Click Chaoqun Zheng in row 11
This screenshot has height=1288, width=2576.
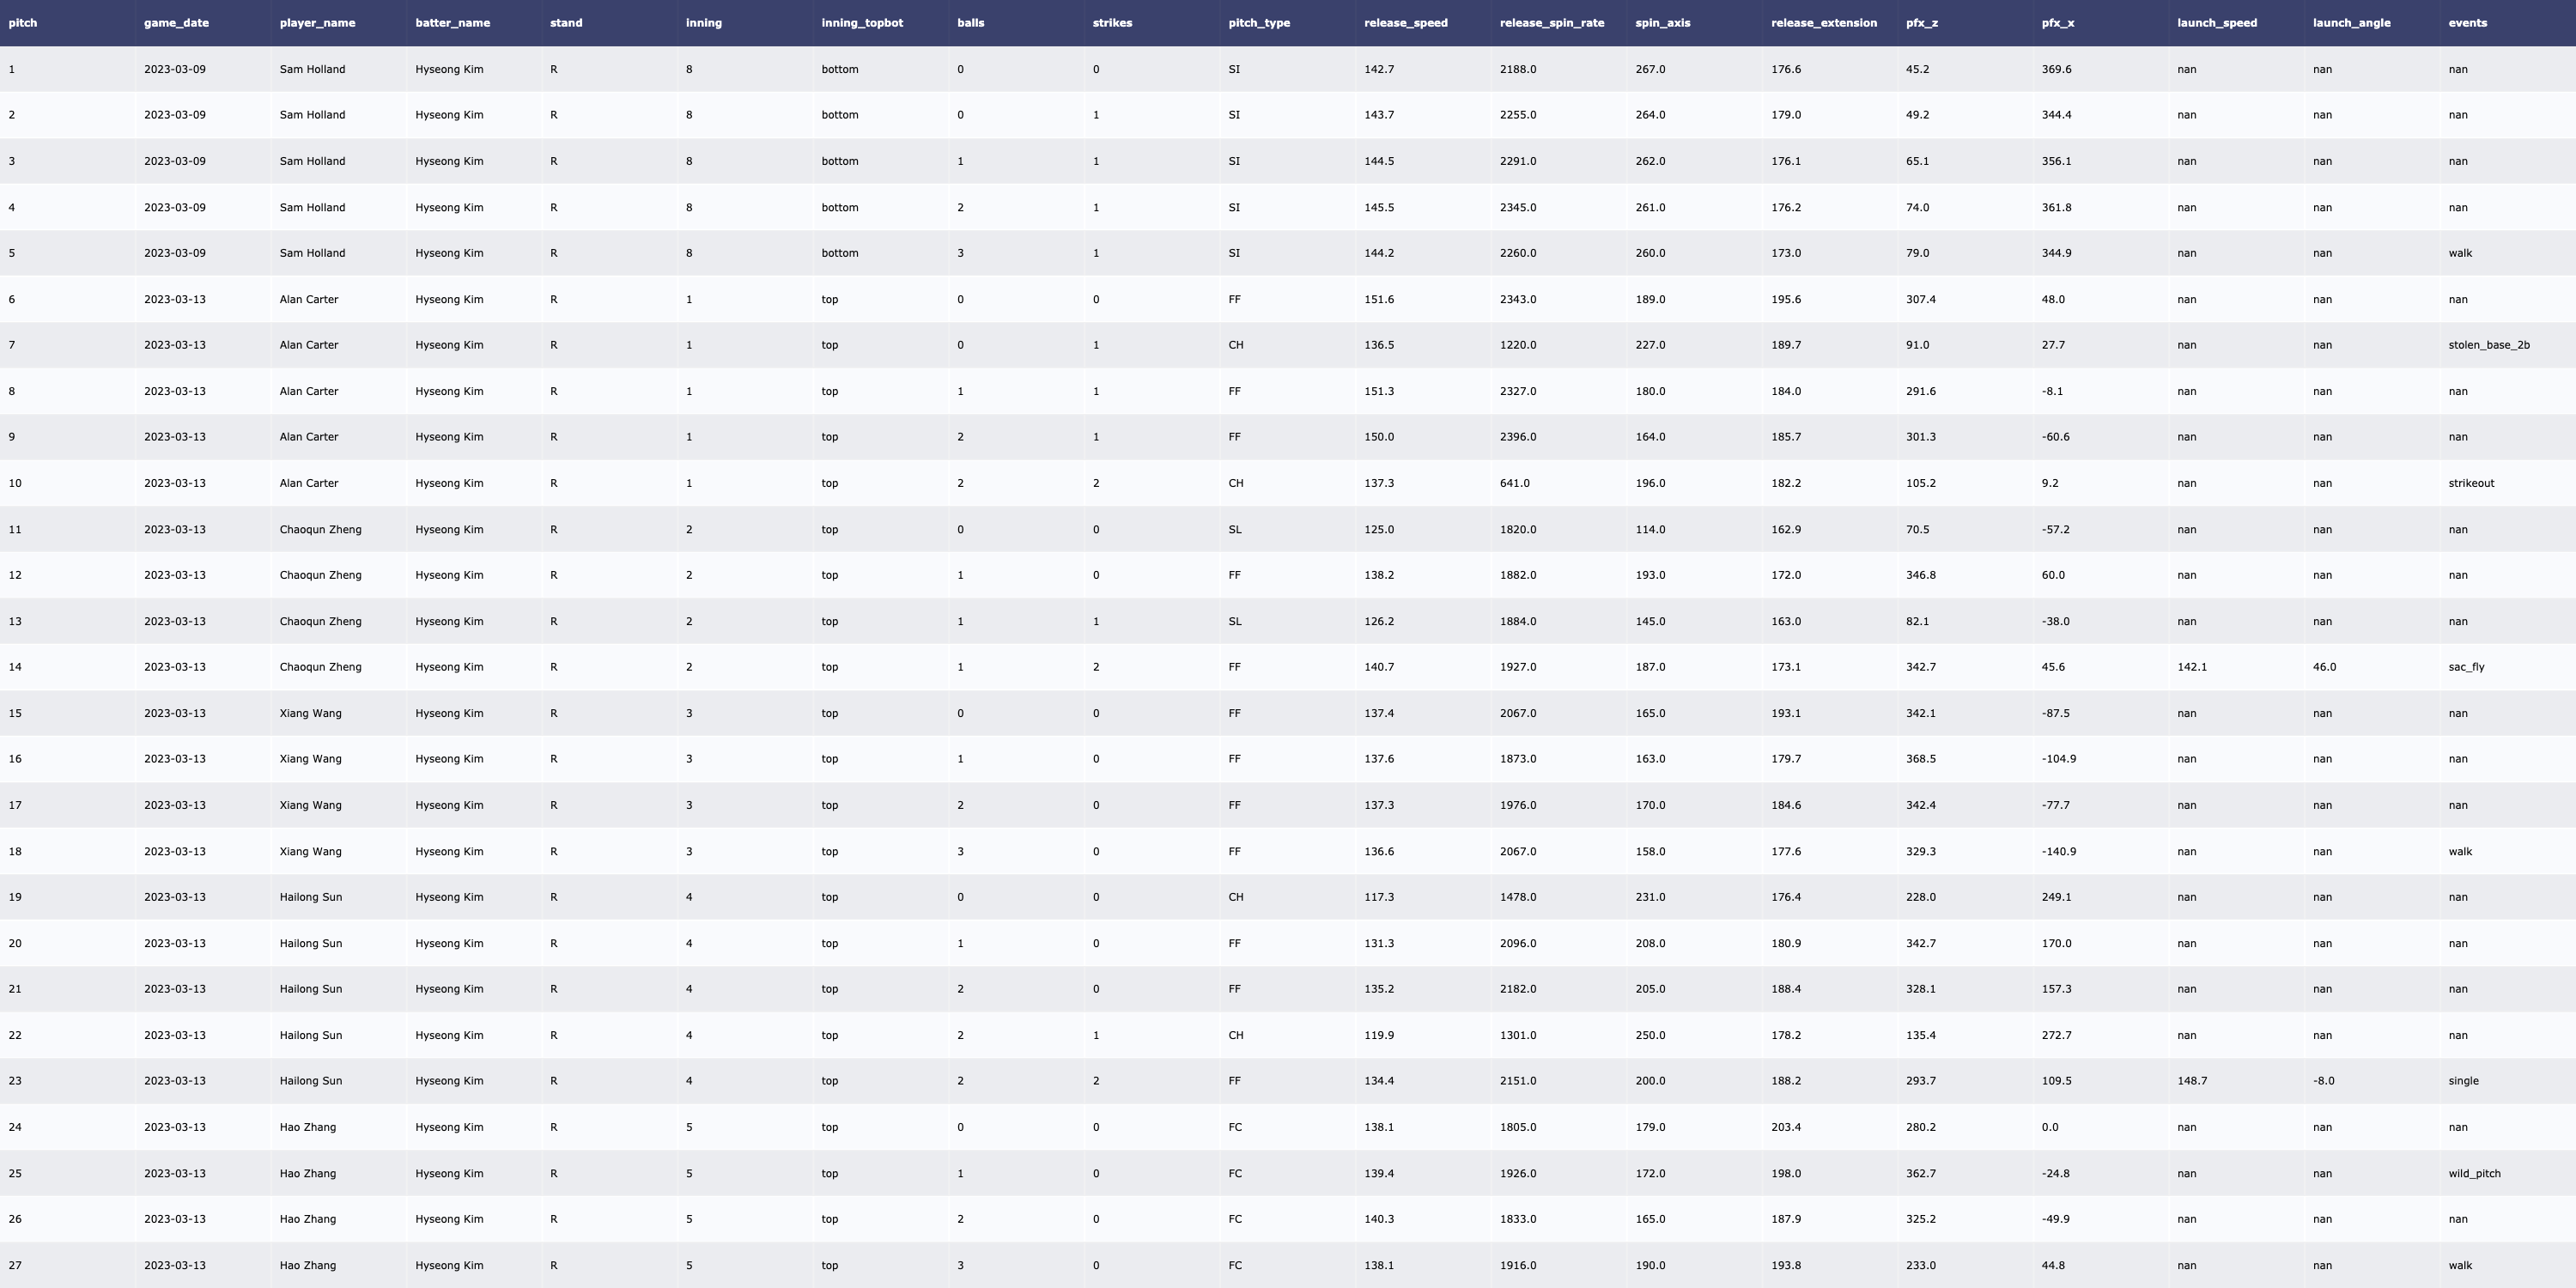point(320,529)
